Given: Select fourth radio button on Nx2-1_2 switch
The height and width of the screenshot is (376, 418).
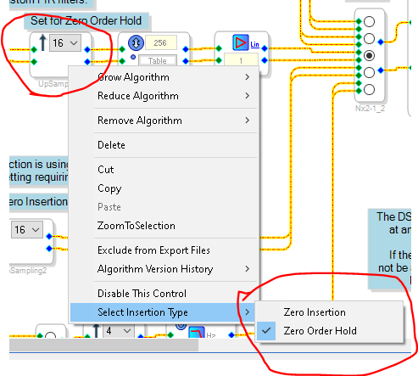Looking at the screenshot, I should 369,72.
